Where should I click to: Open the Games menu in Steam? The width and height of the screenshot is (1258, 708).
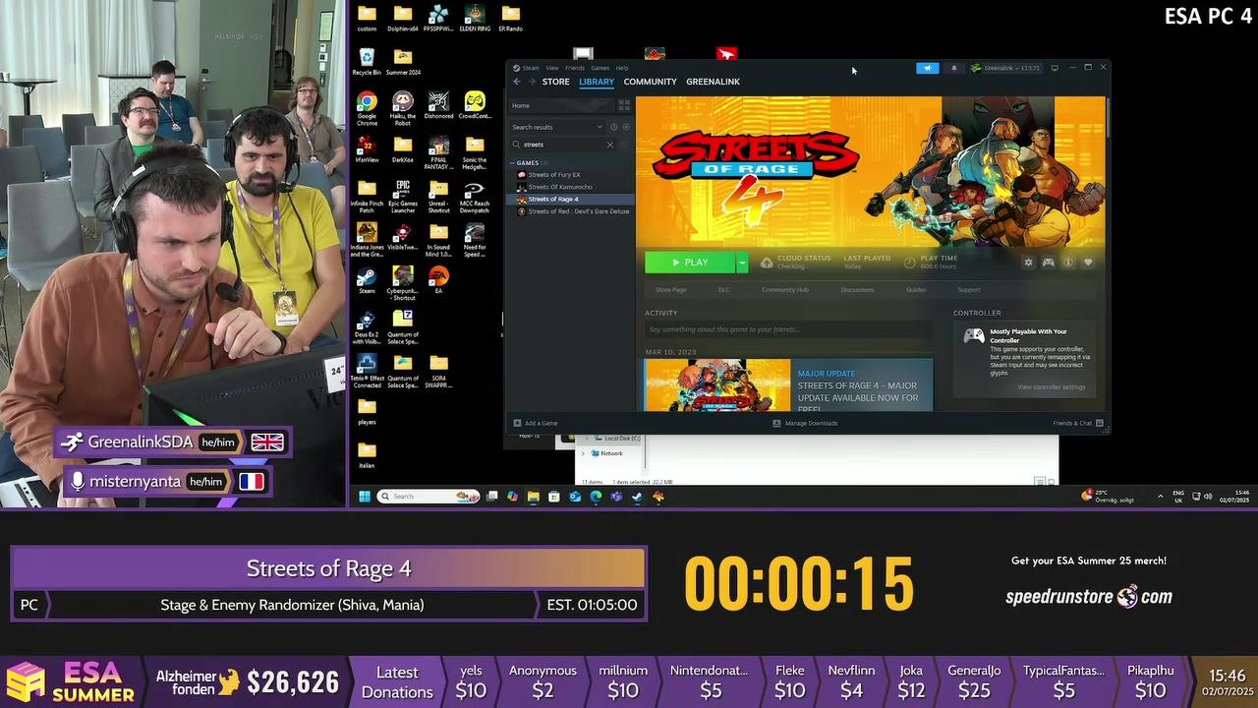coord(600,68)
